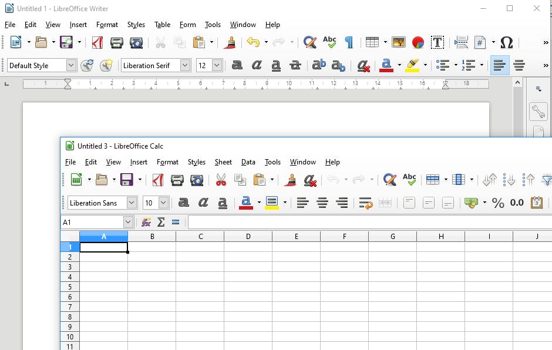This screenshot has width=552, height=350.
Task: Apply currency format to the cell
Action: pyautogui.click(x=472, y=202)
